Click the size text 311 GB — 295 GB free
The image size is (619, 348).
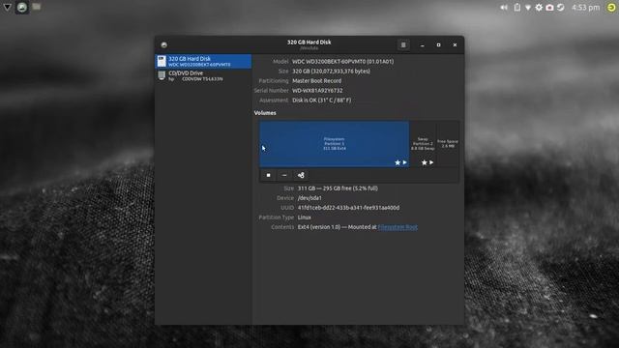(x=338, y=188)
